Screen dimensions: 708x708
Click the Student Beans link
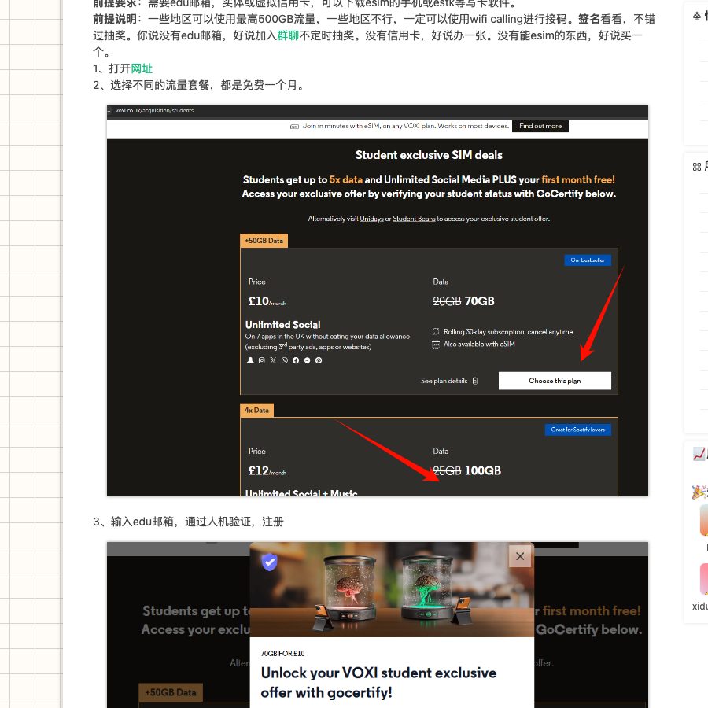click(x=414, y=219)
